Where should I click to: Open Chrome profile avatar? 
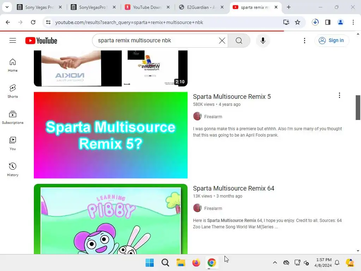[340, 22]
